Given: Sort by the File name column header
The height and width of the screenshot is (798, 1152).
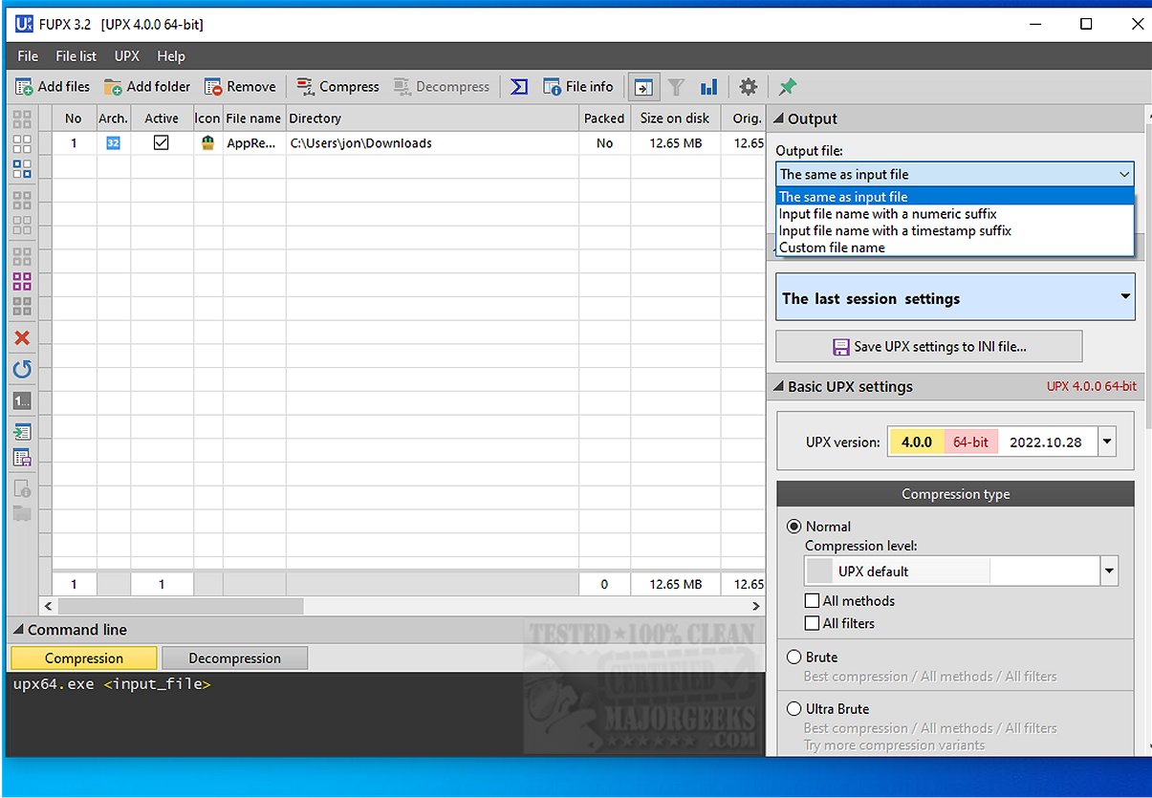Looking at the screenshot, I should click(x=253, y=119).
